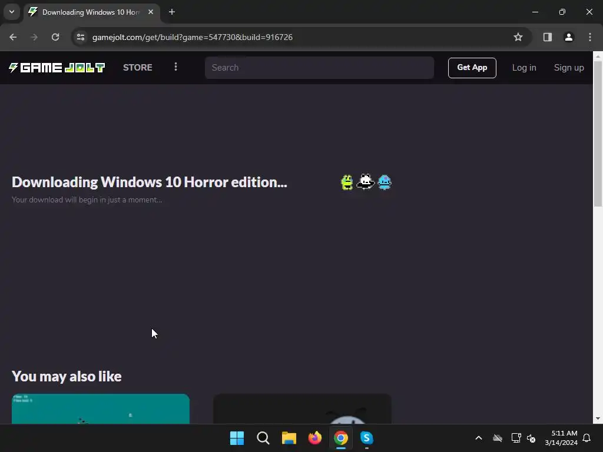Open the STORE section

coord(138,68)
